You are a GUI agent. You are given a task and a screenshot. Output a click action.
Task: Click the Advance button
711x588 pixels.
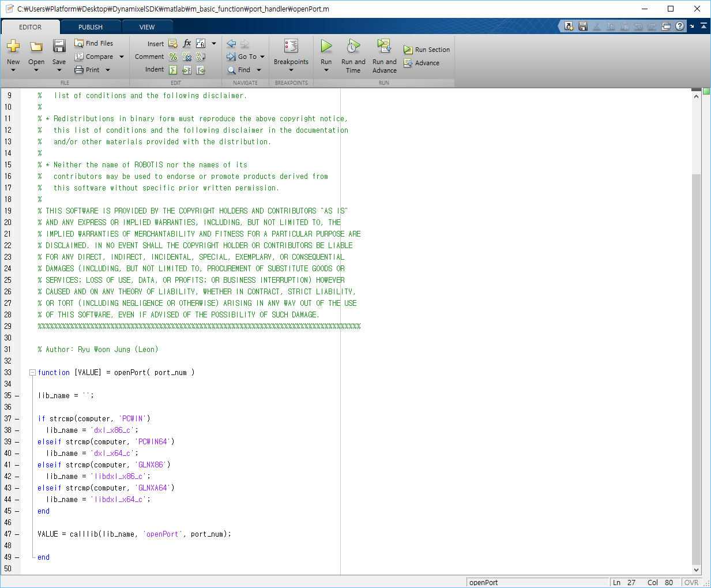point(422,63)
